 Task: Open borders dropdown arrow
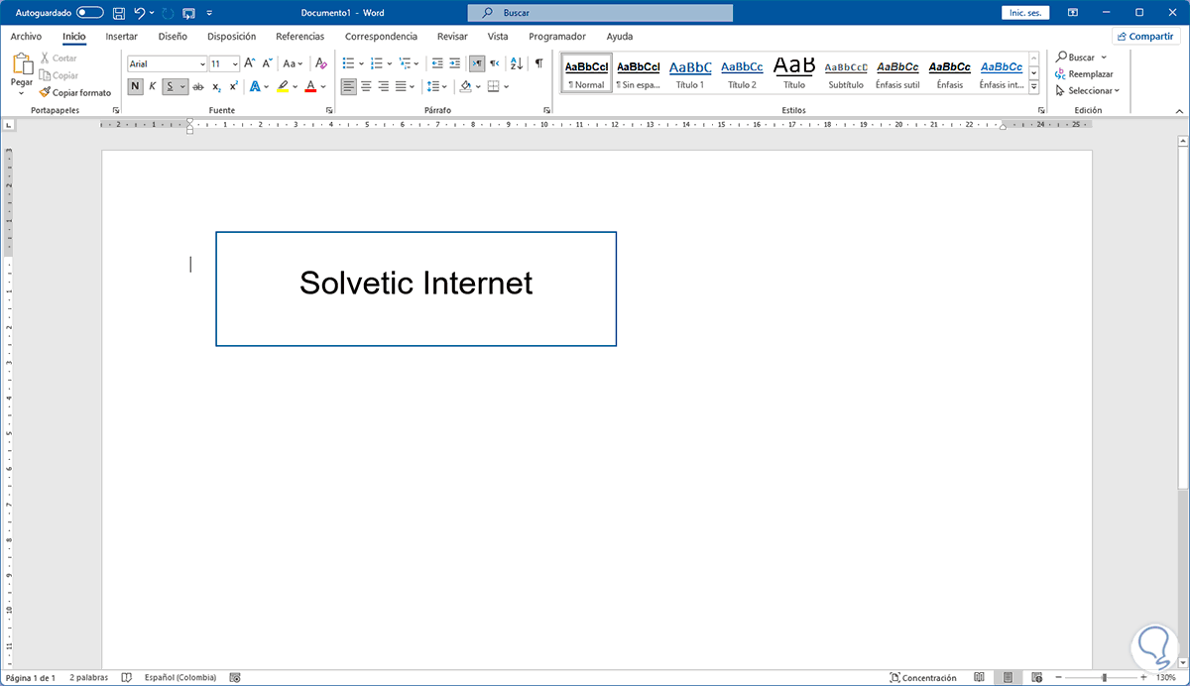click(507, 87)
